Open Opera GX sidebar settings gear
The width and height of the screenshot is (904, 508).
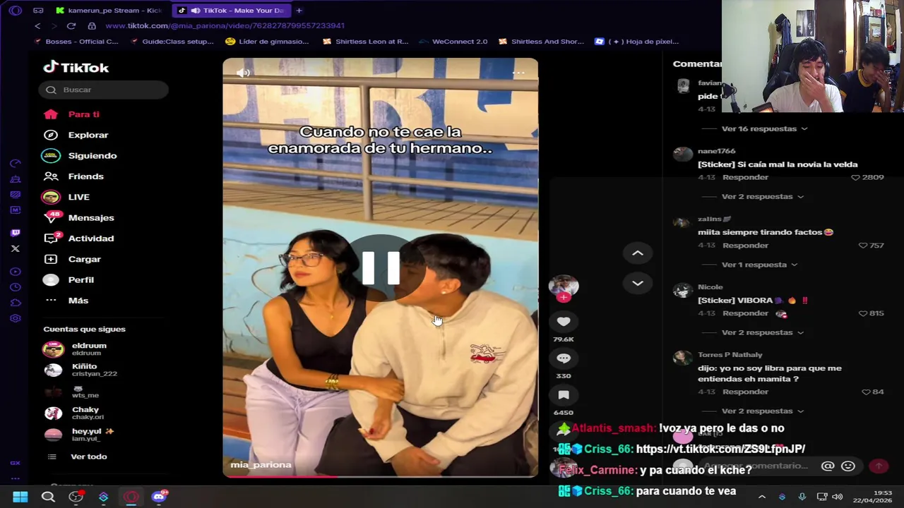click(16, 318)
